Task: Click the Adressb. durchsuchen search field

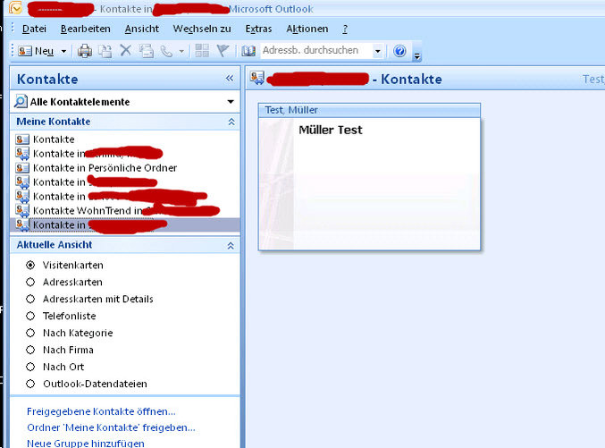Action: [x=316, y=51]
